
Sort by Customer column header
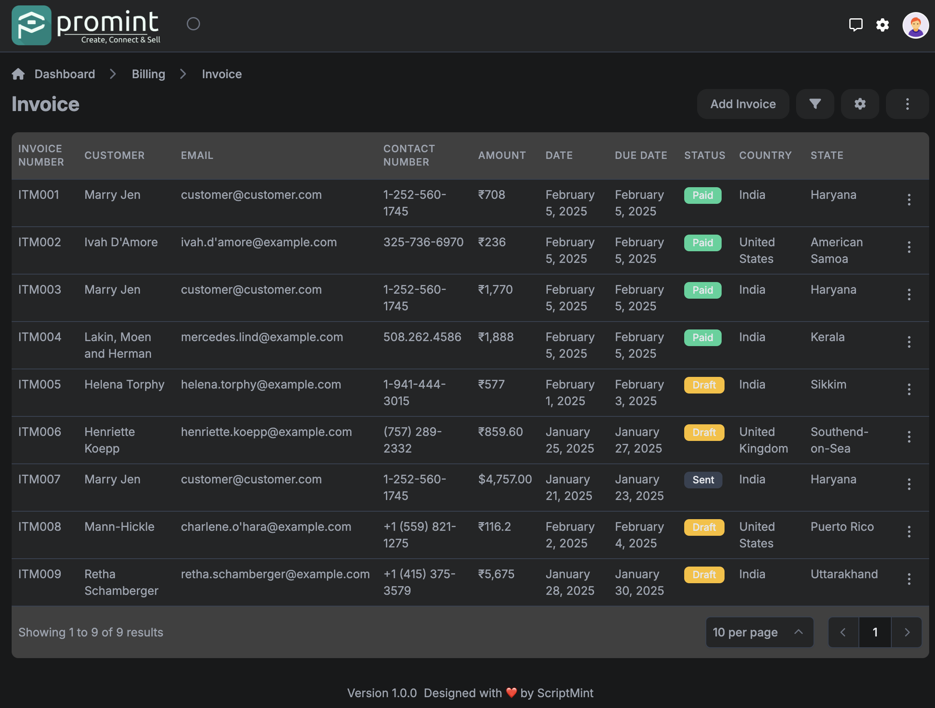pos(114,155)
